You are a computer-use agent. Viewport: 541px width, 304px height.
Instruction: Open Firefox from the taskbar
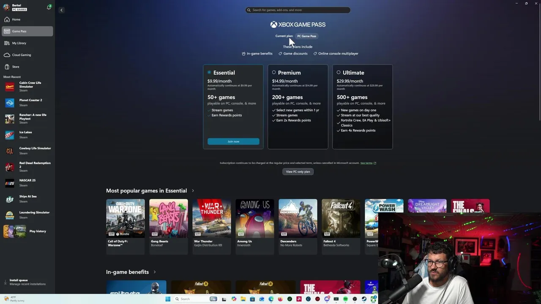coord(280,299)
